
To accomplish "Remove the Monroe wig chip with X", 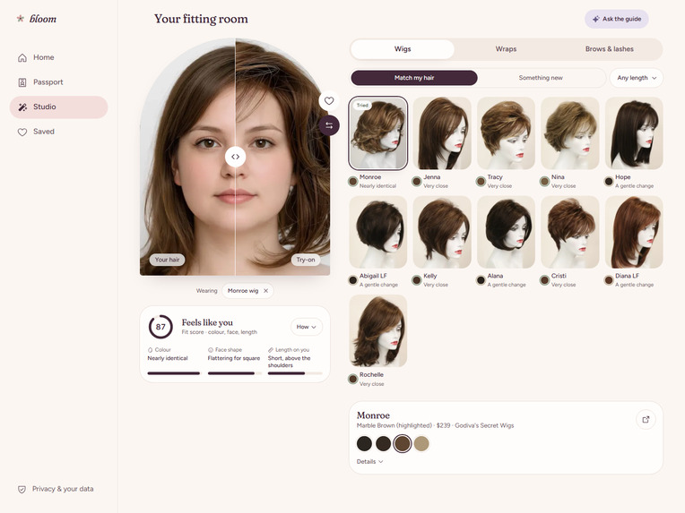I will pos(265,291).
